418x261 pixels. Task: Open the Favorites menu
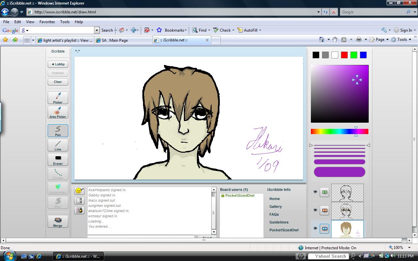(47, 22)
